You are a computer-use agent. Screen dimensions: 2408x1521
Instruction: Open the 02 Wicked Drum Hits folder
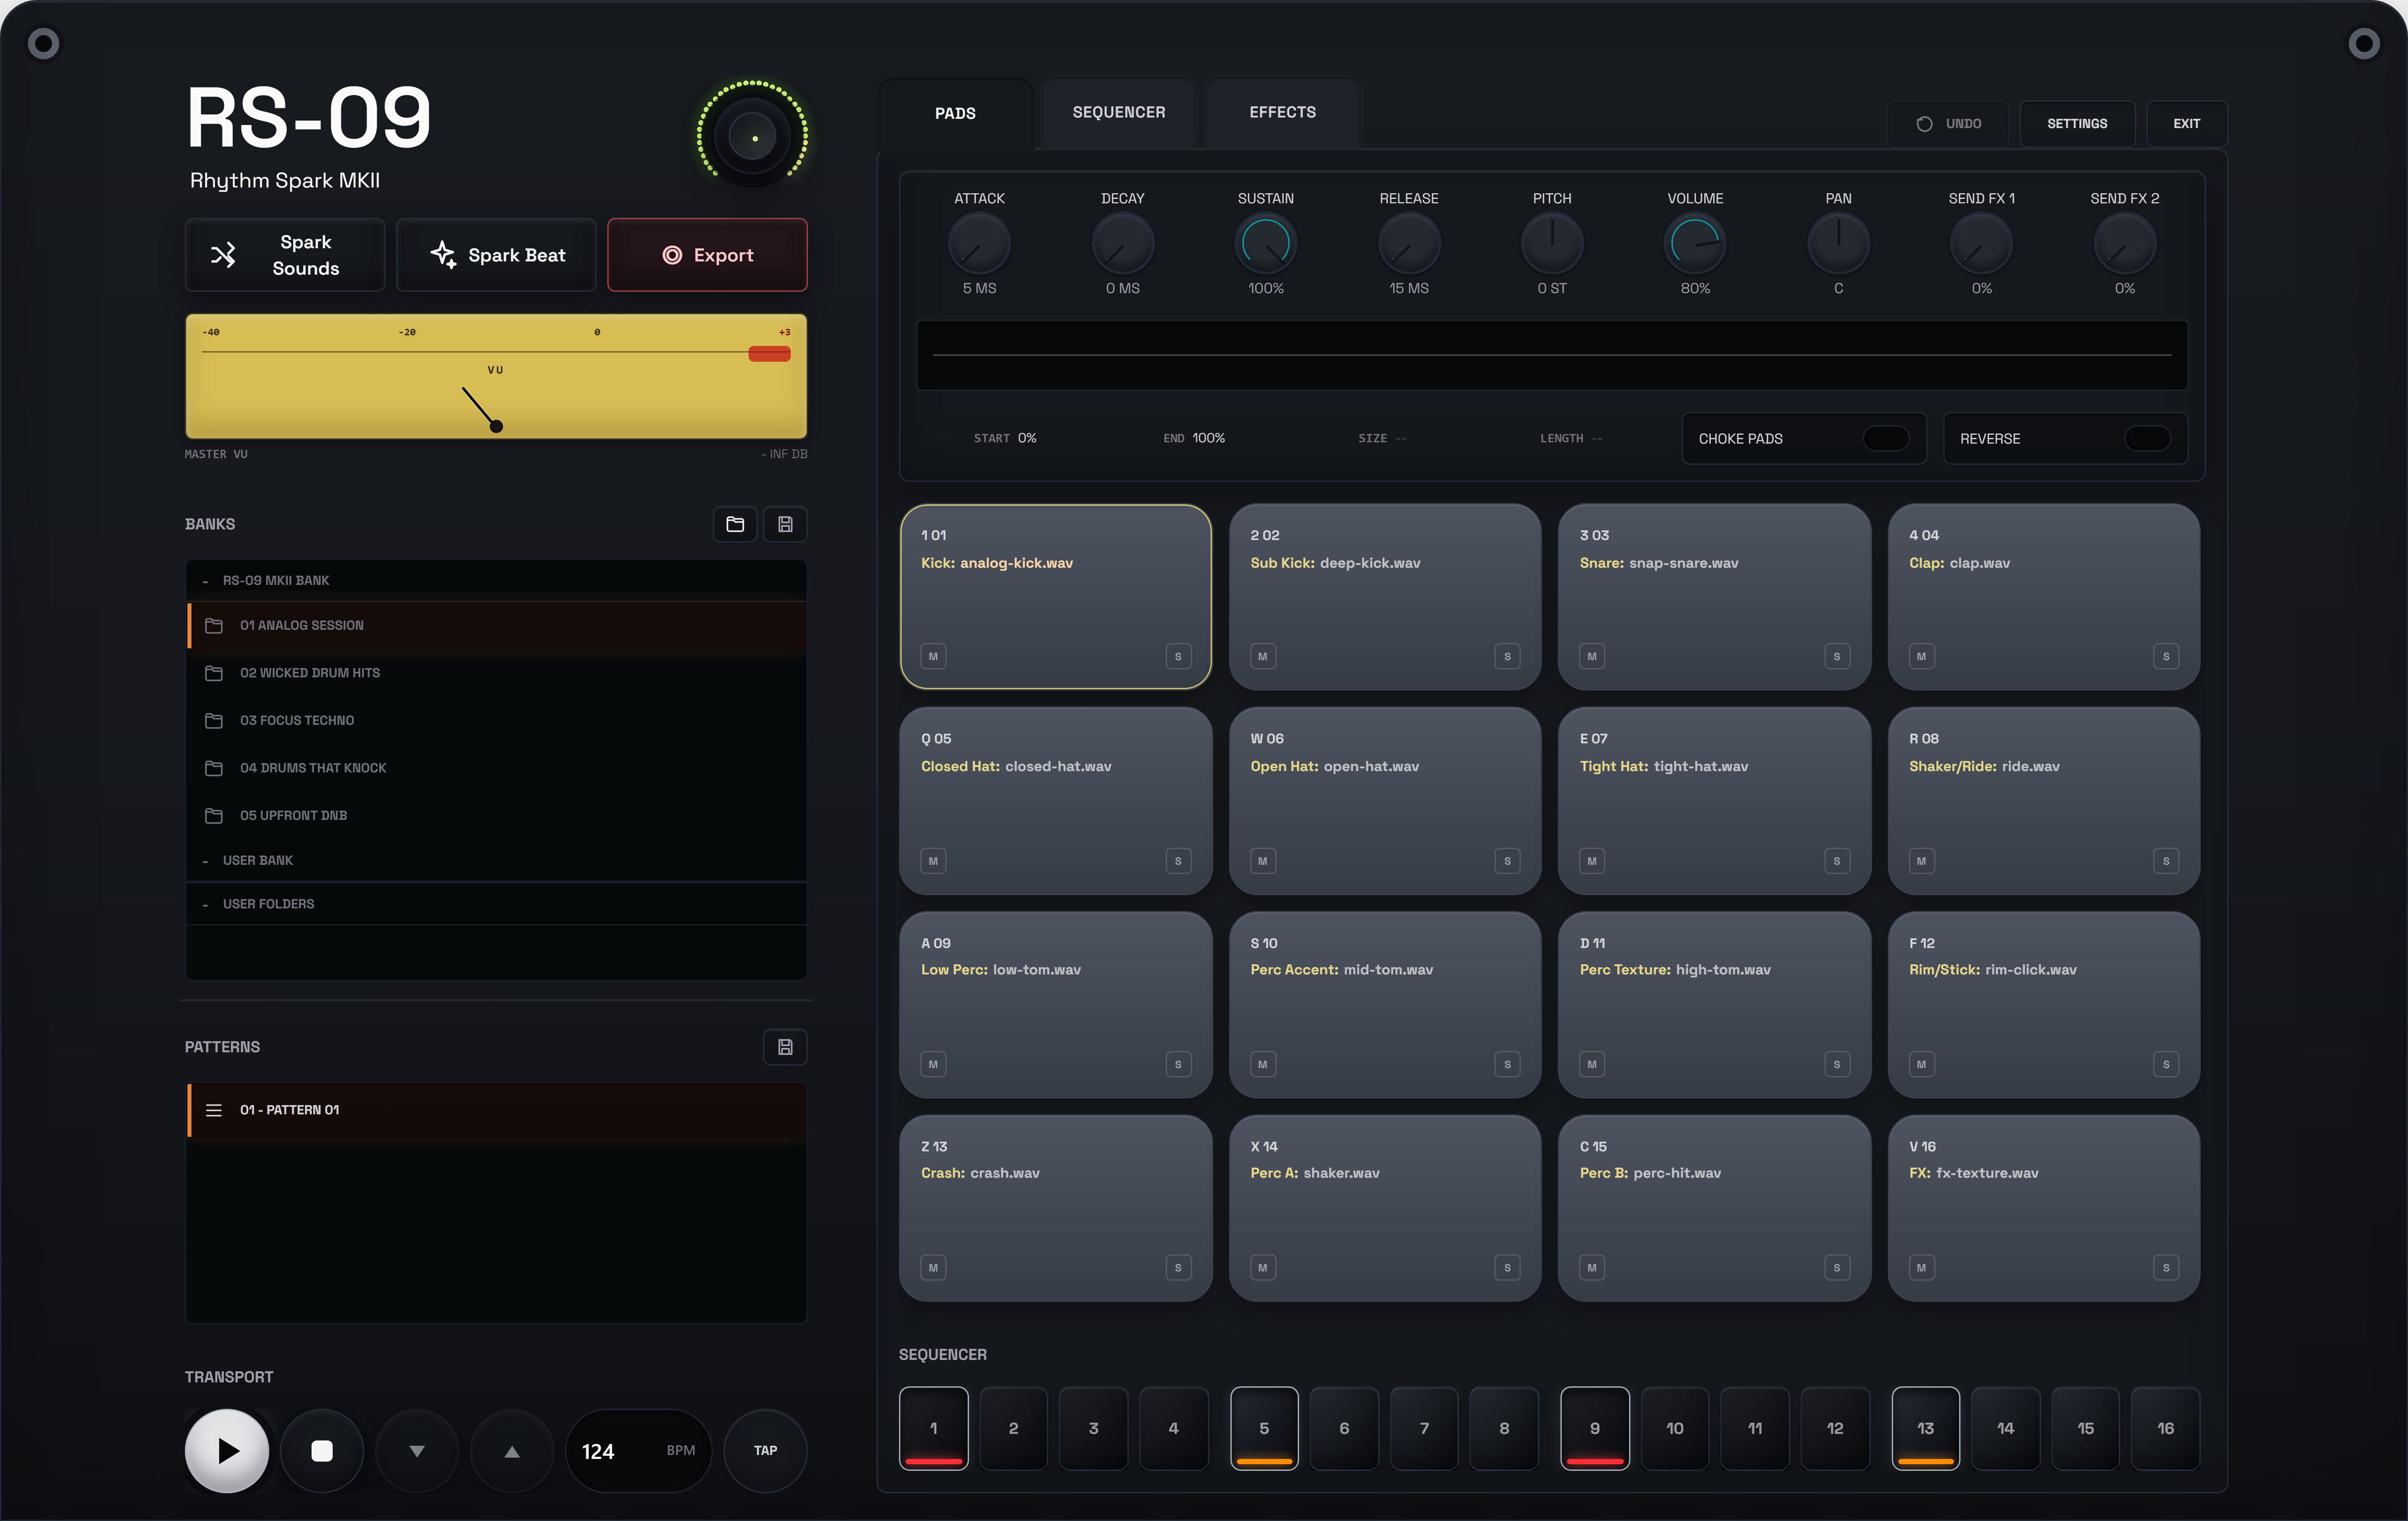(x=496, y=673)
